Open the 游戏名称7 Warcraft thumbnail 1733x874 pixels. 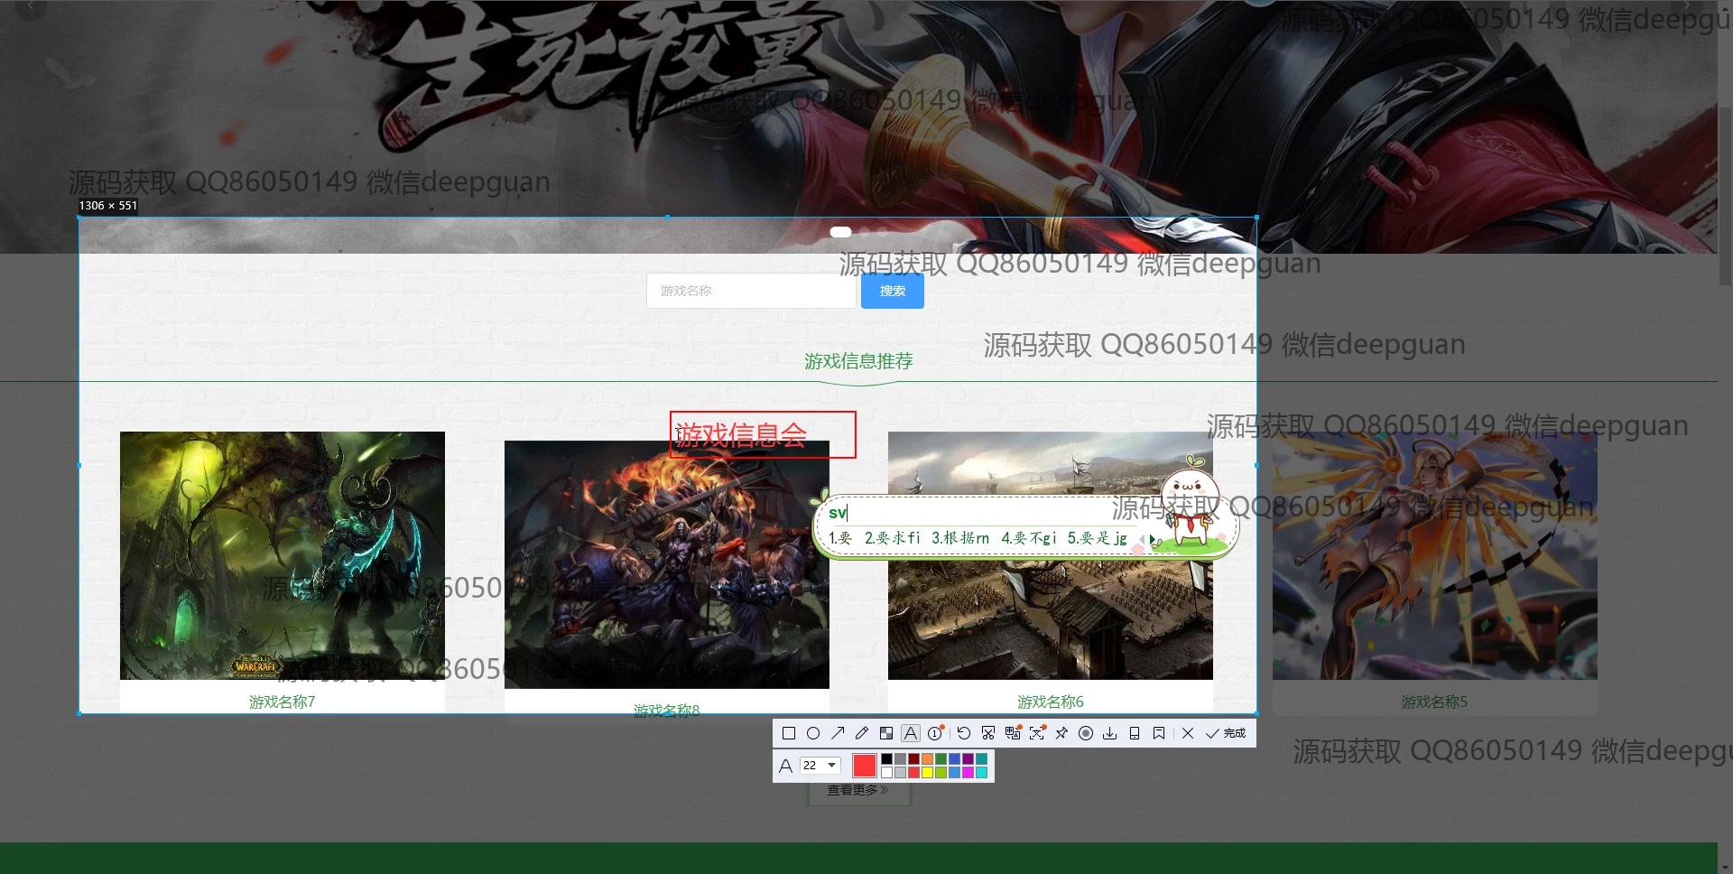[x=283, y=555]
